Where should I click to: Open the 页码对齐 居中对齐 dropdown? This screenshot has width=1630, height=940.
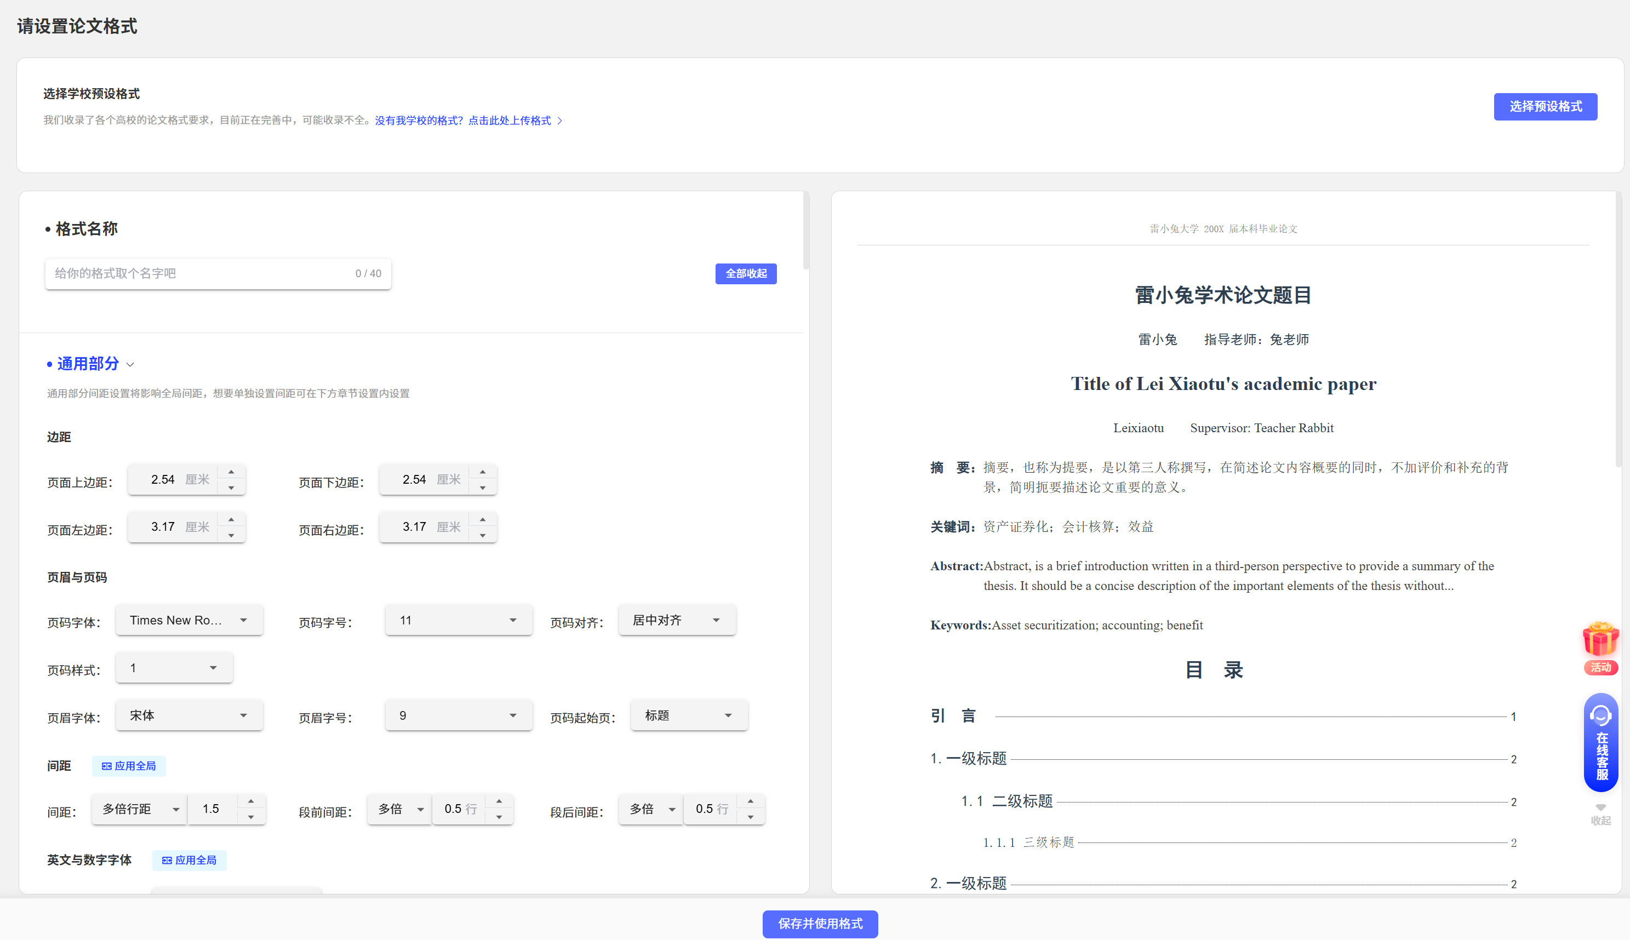pos(677,620)
